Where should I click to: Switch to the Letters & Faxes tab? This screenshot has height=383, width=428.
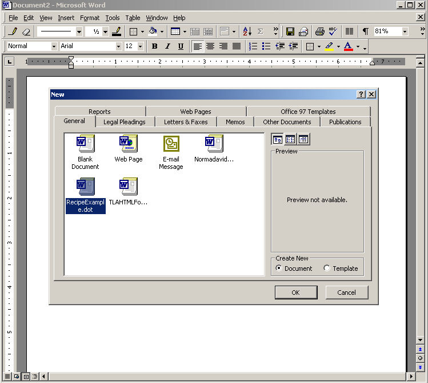(186, 122)
